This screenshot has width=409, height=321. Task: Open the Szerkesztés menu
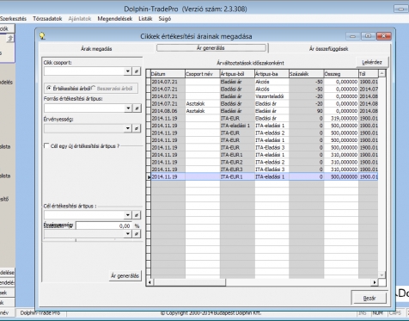tap(13, 19)
